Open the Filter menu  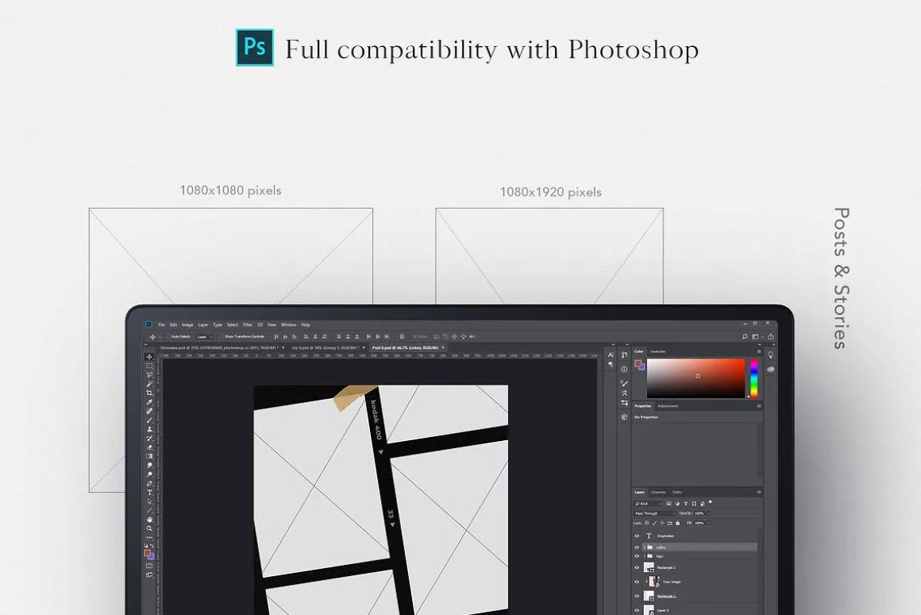(247, 324)
